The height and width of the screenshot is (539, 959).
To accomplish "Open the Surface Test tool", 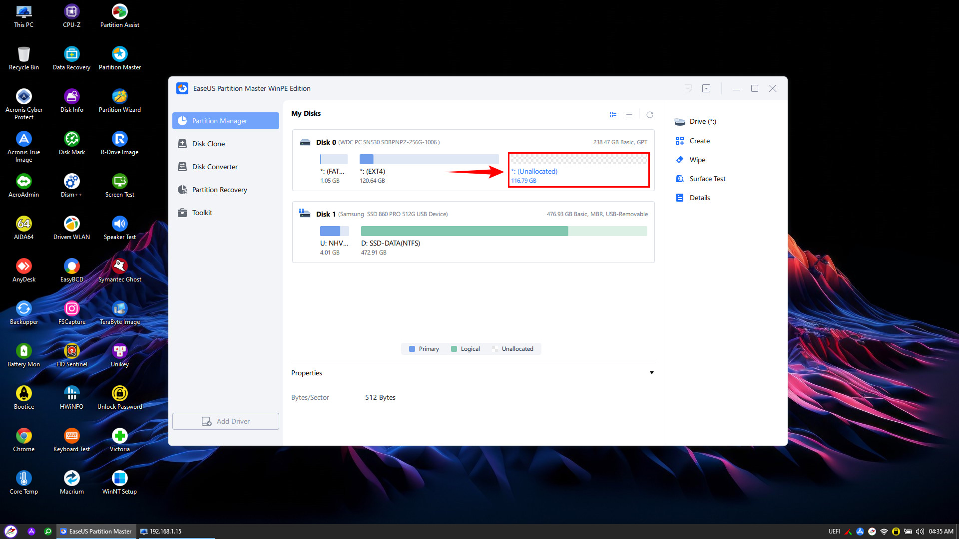I will pos(707,179).
